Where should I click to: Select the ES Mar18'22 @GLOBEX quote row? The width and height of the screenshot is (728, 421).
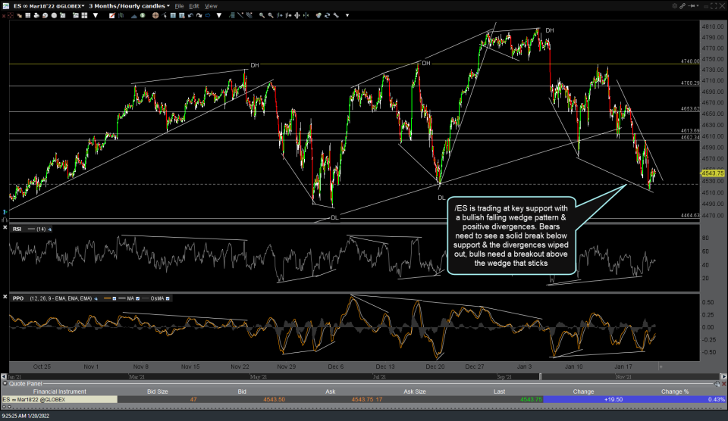point(364,399)
